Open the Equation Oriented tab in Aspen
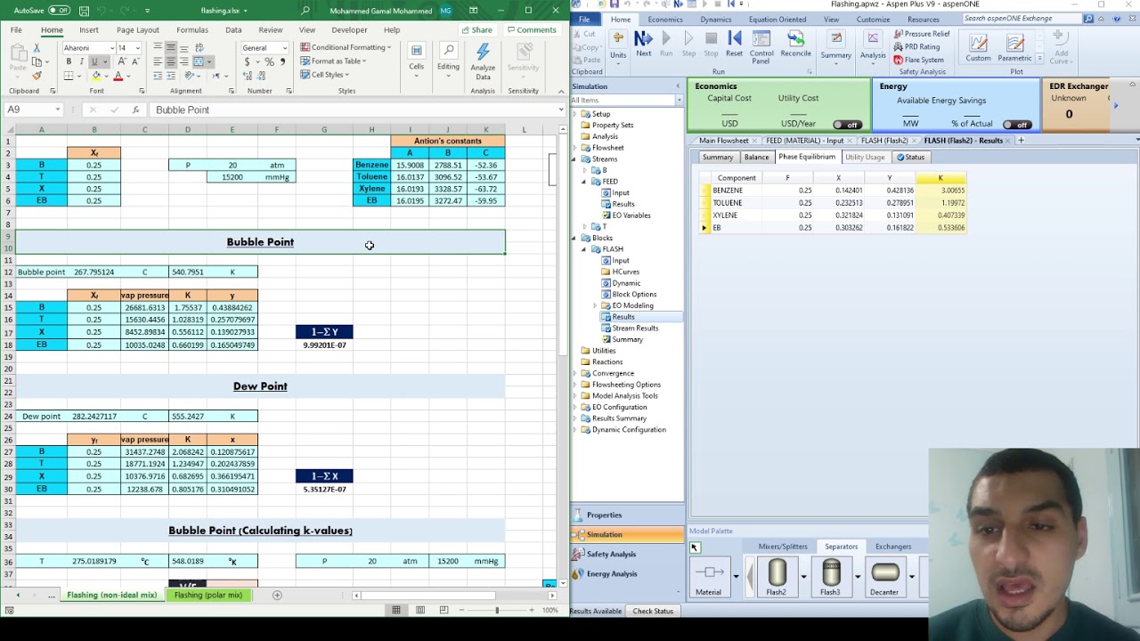 (x=778, y=19)
